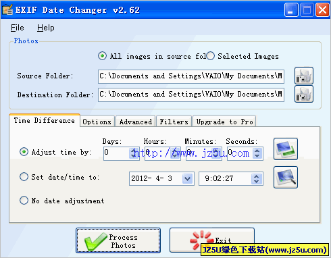Click the Process Photos button

(x=118, y=240)
